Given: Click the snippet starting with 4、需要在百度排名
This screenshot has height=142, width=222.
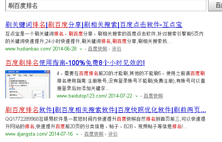Looking at the screenshot, I should (x=131, y=81).
